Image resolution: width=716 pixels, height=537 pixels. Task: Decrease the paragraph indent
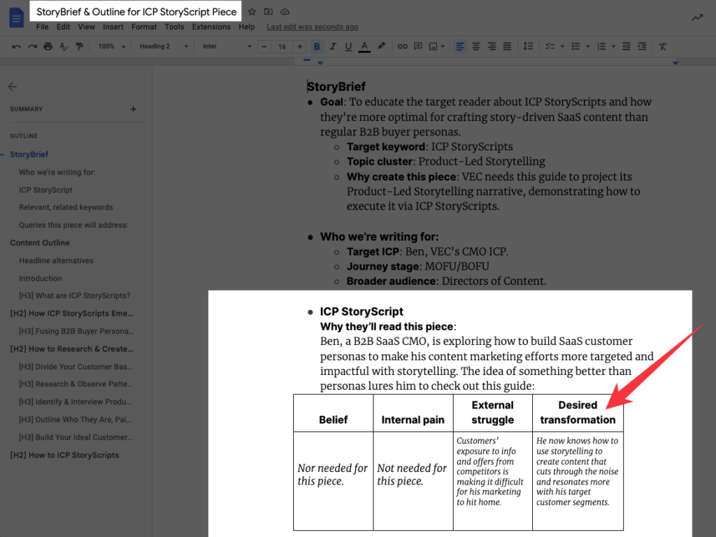[626, 47]
